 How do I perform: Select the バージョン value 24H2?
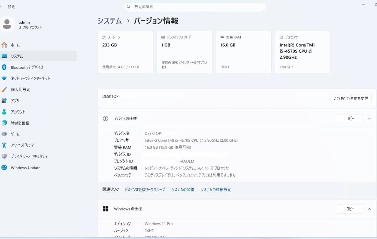tap(149, 231)
